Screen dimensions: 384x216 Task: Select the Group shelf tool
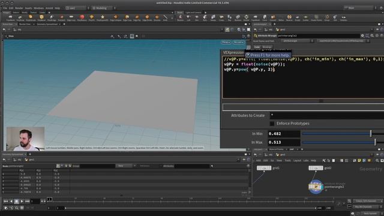pyautogui.click(x=327, y=18)
